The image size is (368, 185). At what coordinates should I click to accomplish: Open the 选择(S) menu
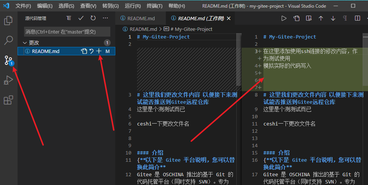(66, 6)
